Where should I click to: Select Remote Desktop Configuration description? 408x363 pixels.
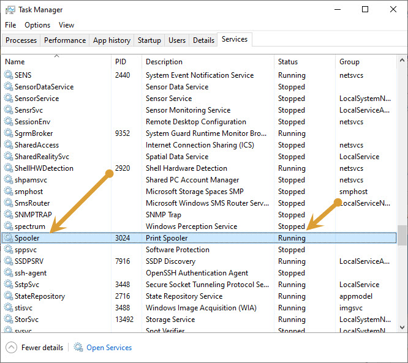tap(195, 121)
